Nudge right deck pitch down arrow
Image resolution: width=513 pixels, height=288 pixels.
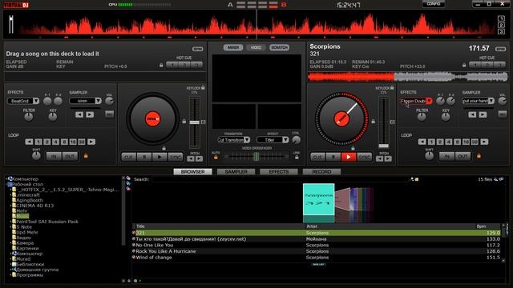pyautogui.click(x=379, y=158)
